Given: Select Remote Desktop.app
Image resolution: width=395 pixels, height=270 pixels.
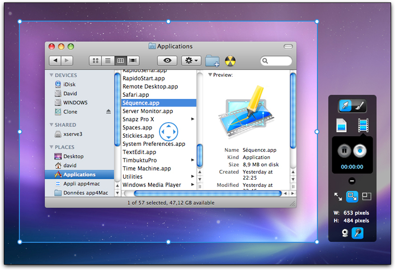Looking at the screenshot, I should (x=159, y=86).
